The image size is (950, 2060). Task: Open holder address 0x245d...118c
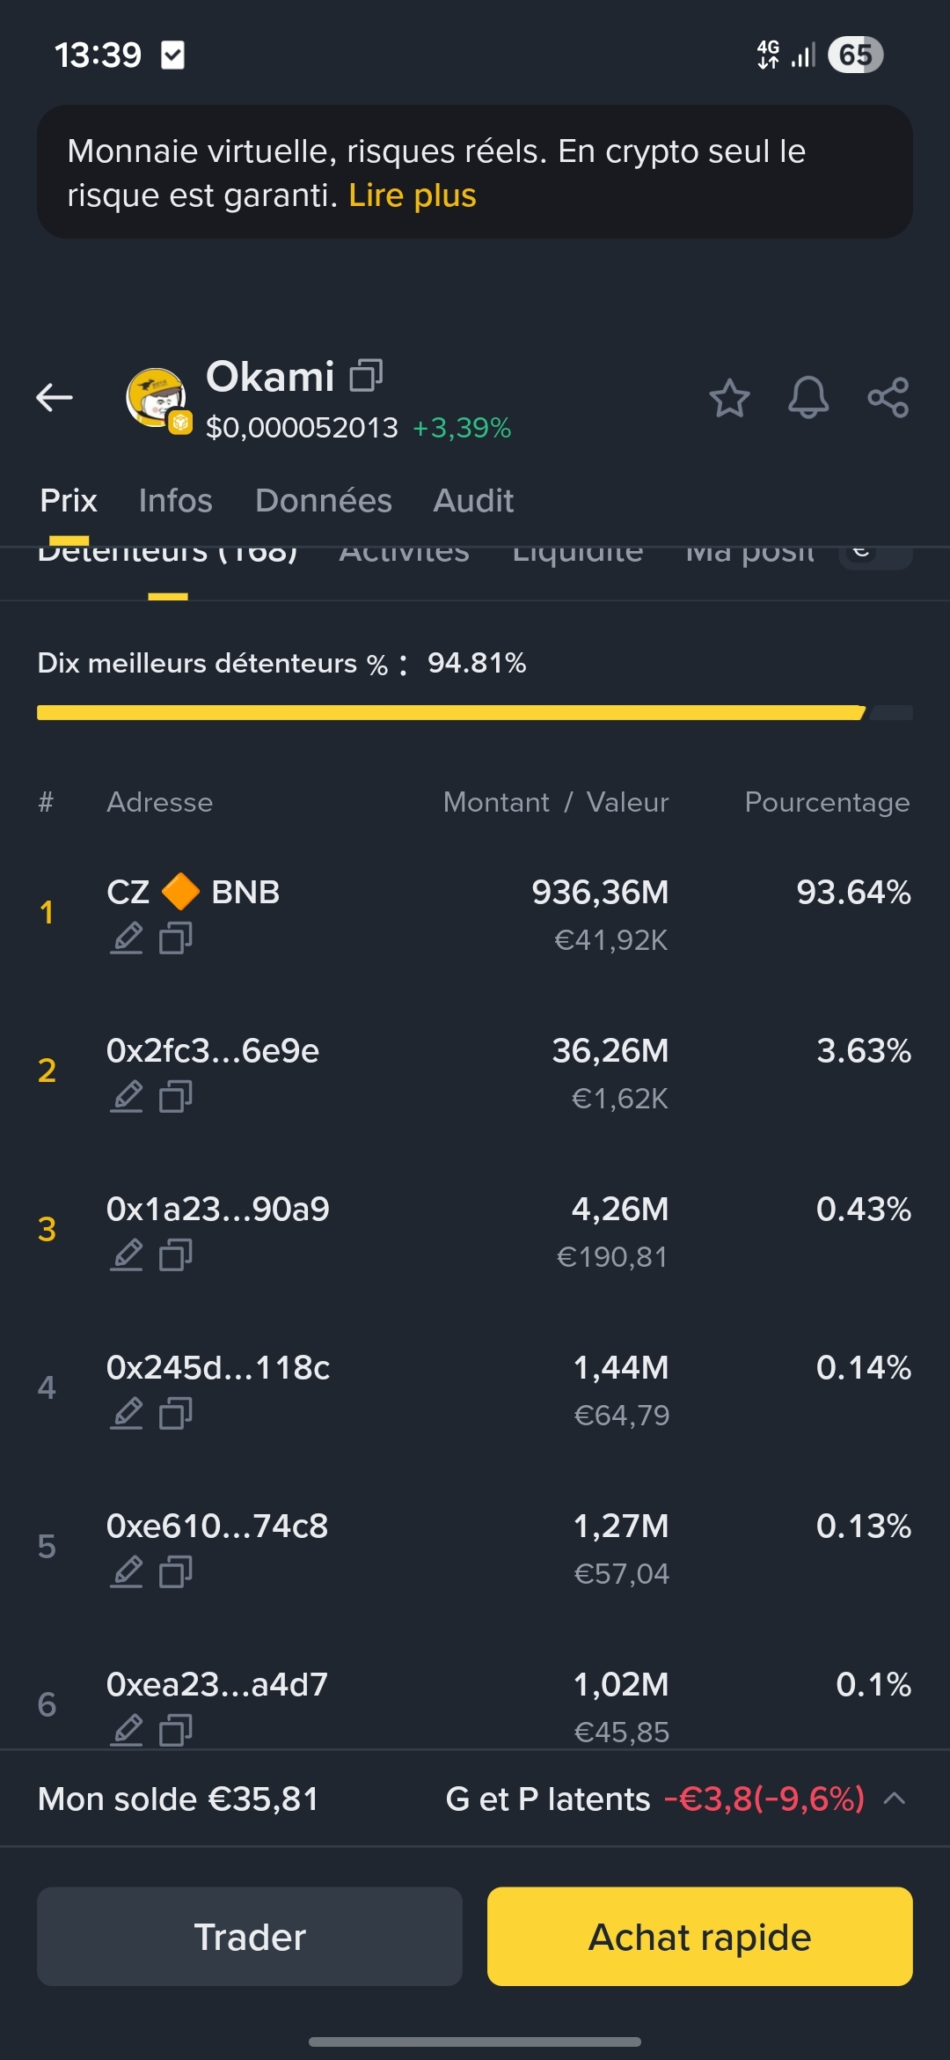[x=217, y=1367]
